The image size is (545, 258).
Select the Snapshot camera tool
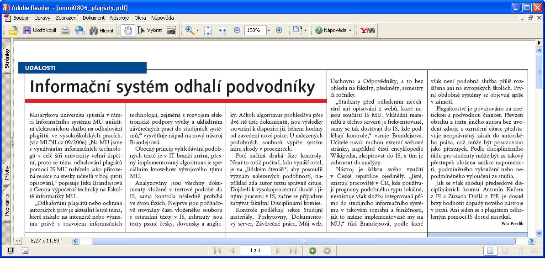coord(171,31)
